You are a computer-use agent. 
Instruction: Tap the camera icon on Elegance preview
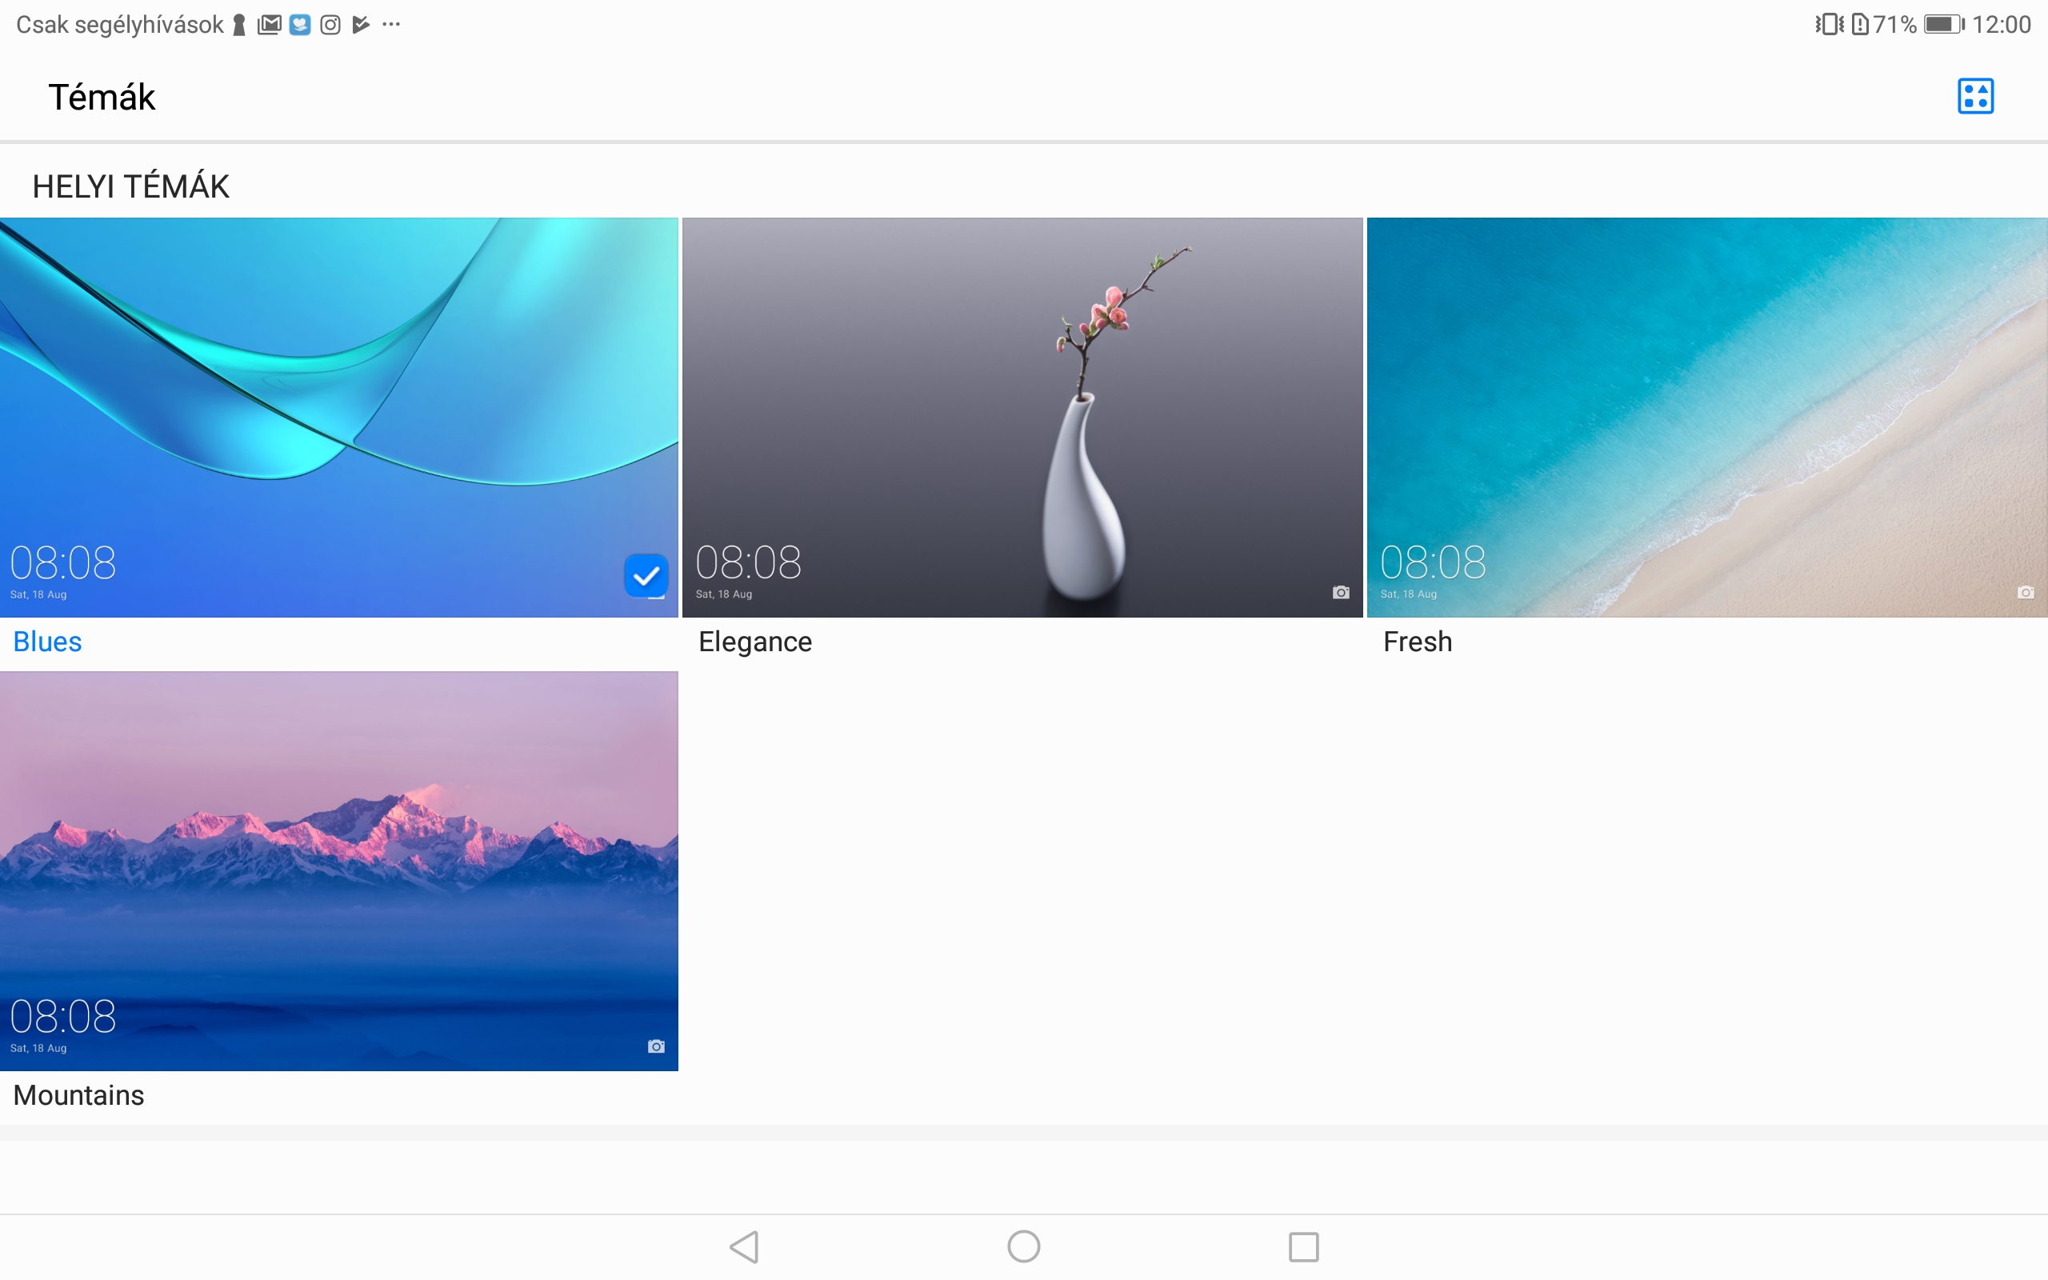[x=1341, y=593]
